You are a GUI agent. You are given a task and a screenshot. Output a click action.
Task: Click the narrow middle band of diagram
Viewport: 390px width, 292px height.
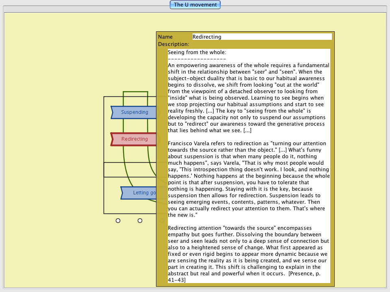[x=130, y=170]
